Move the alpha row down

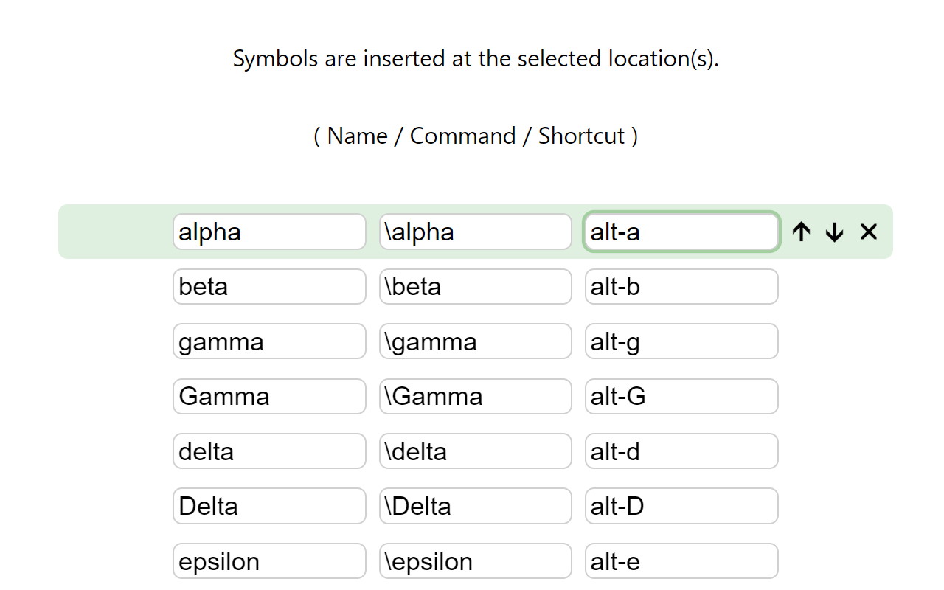(x=834, y=232)
